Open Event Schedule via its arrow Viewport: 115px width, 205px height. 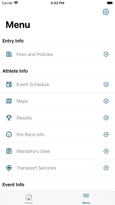point(106,85)
